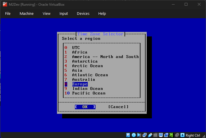Click the Right Ctrl host key indicator
This screenshot has height=138, width=206.
pos(193,135)
